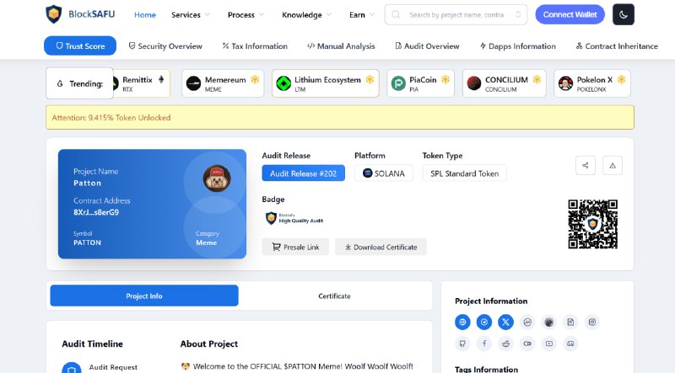Open the YouTube icon link
This screenshot has width=675, height=373.
pyautogui.click(x=549, y=344)
